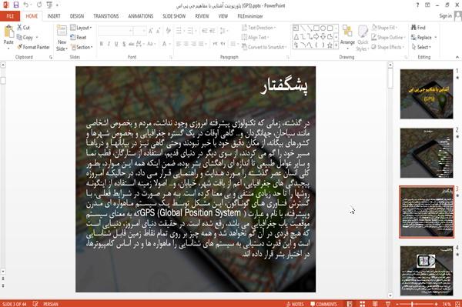Click the Sign in link

[445, 16]
